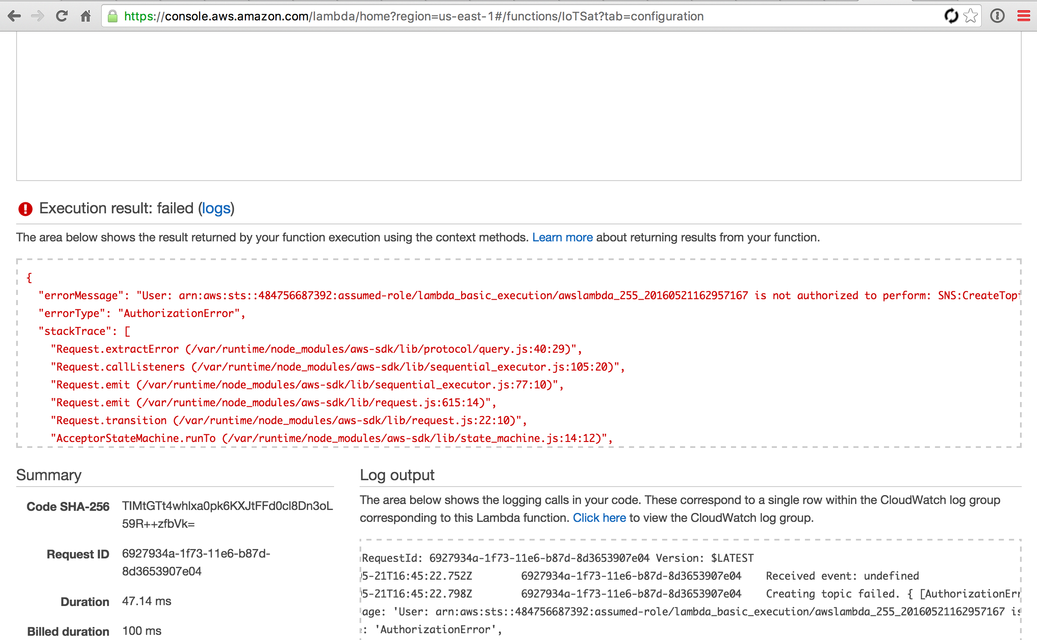
Task: Click the Duration value 47.14 ms
Action: tap(147, 601)
